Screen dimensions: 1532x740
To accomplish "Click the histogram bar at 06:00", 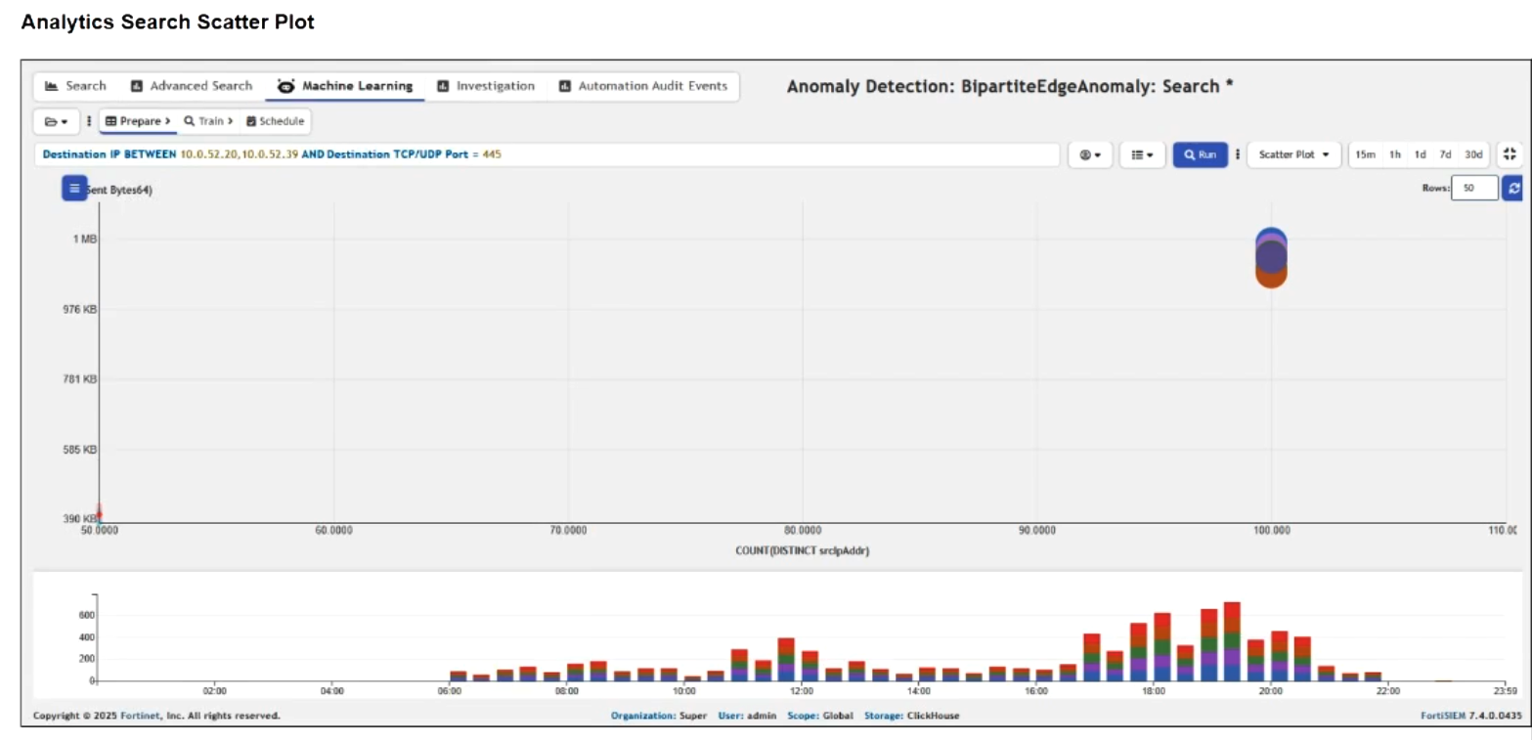I will 458,675.
